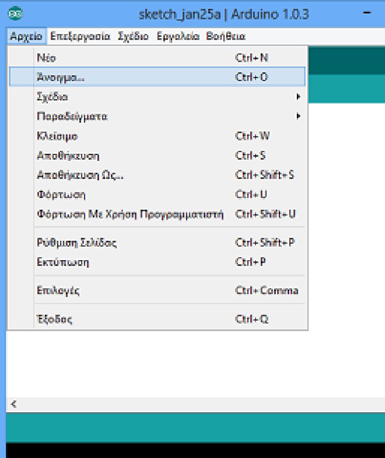Select Αποθήκευση to save the sketch
Image resolution: width=385 pixels, height=458 pixels.
(x=157, y=155)
